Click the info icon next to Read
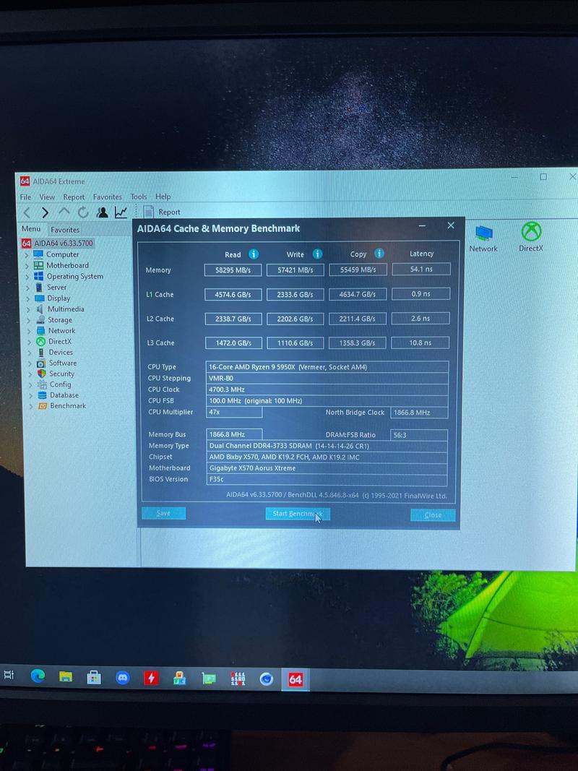This screenshot has height=771, width=578. tap(254, 254)
